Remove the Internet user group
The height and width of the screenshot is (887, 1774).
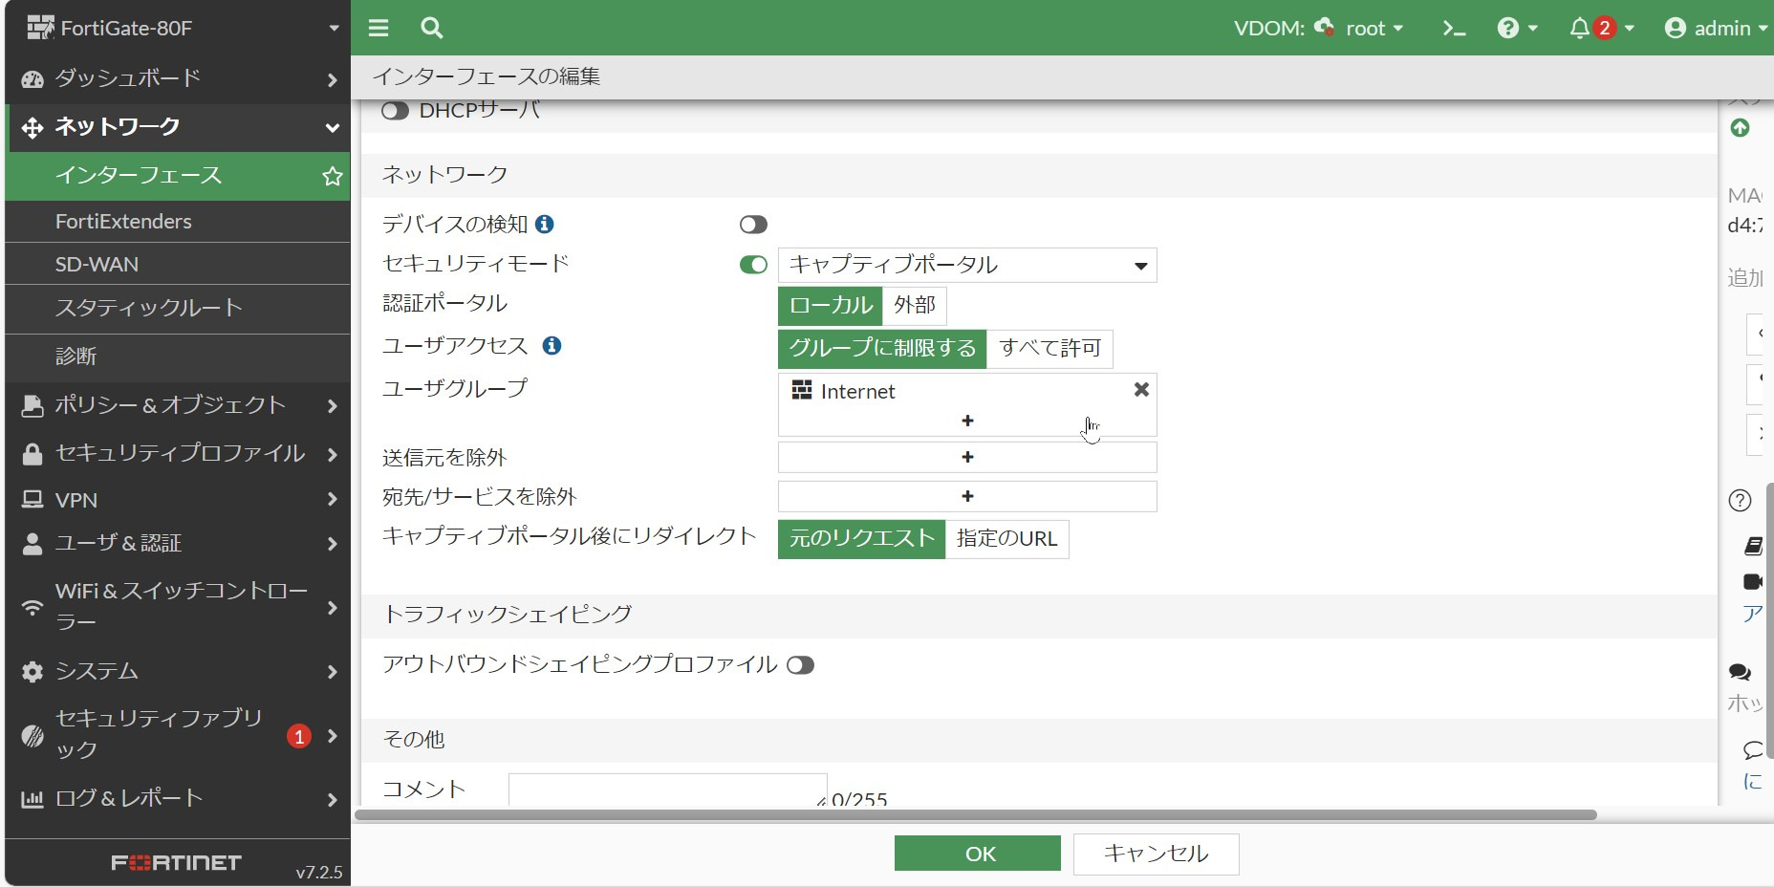tap(1141, 390)
